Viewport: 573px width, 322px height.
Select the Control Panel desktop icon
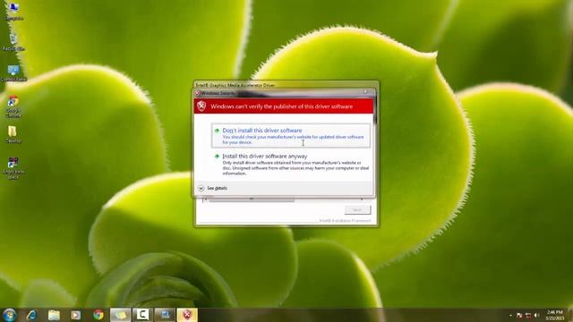tap(13, 72)
